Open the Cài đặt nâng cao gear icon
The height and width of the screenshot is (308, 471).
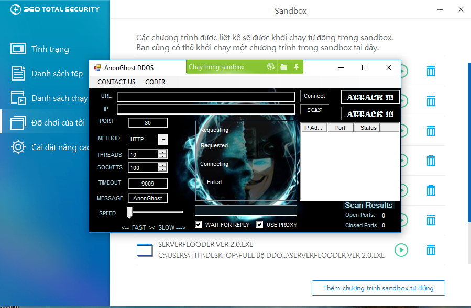(18, 147)
